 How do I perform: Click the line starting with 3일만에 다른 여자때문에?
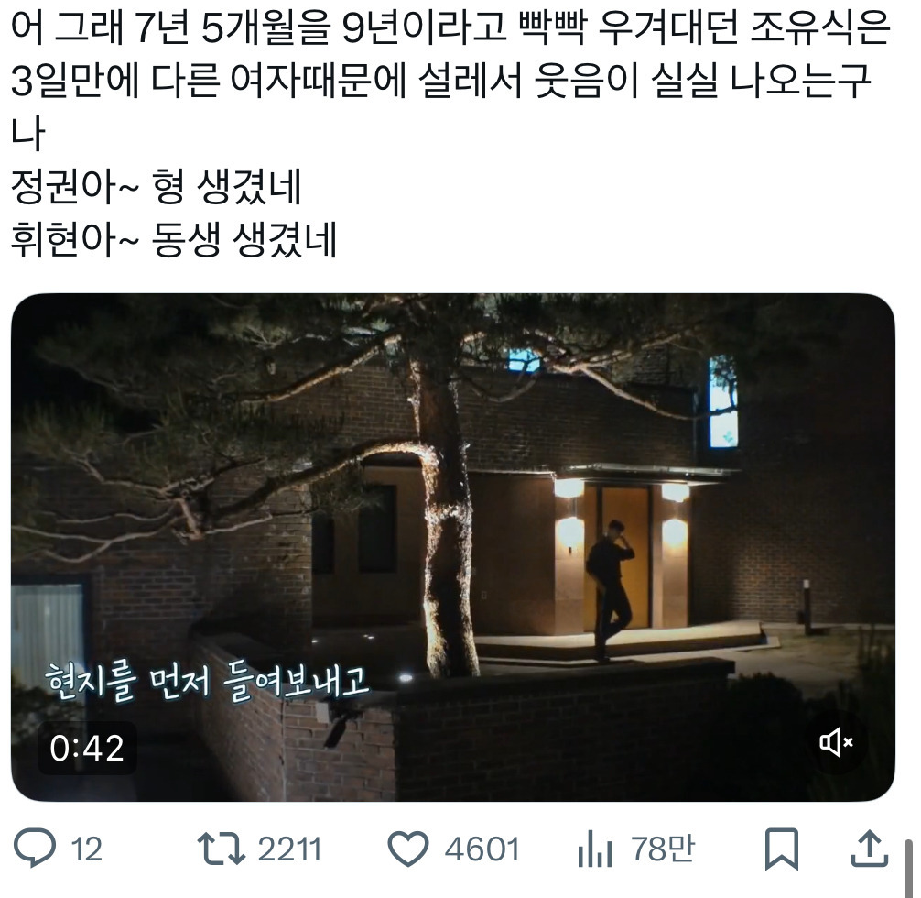440,80
